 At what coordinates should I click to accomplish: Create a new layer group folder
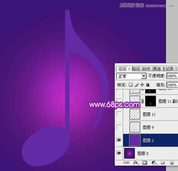pyautogui.click(x=163, y=163)
